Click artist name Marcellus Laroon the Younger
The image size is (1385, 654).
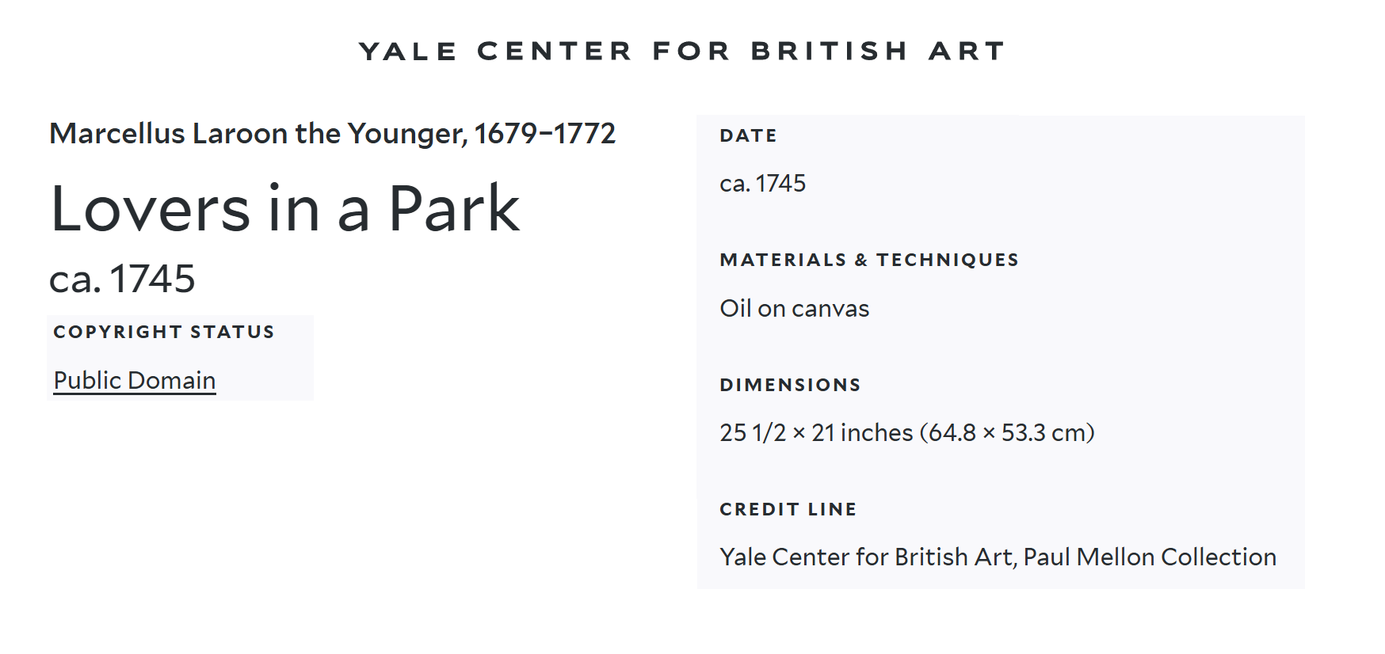click(x=258, y=134)
